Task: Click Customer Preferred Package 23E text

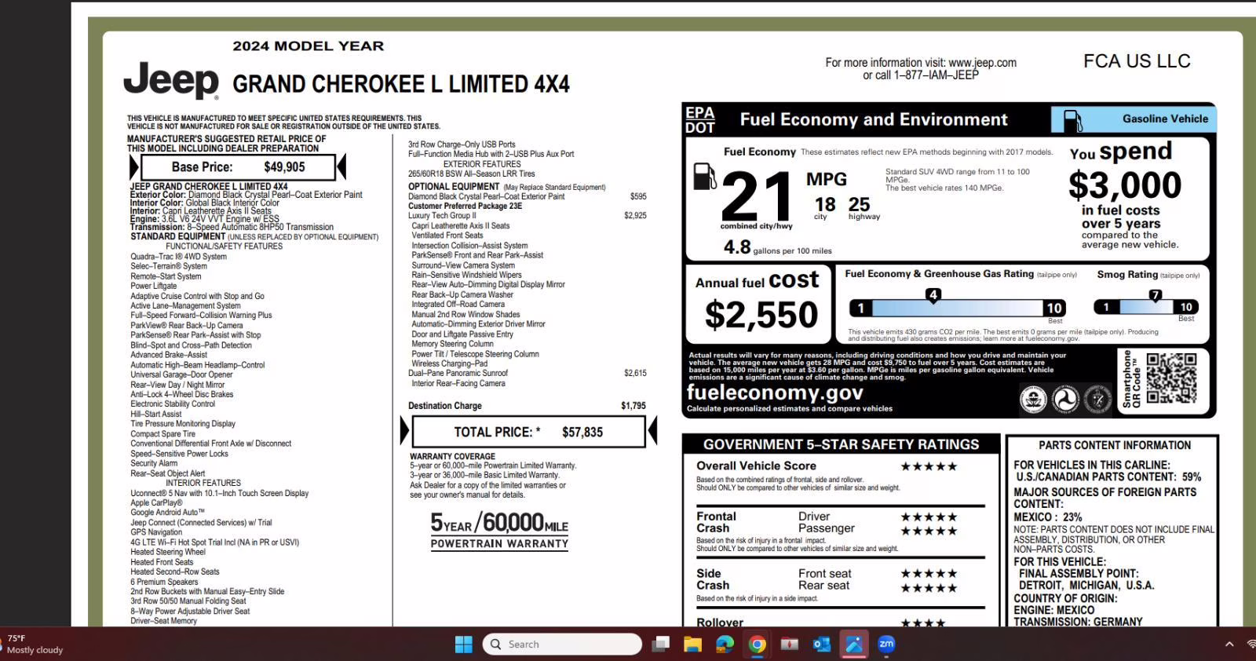Action: coord(465,206)
